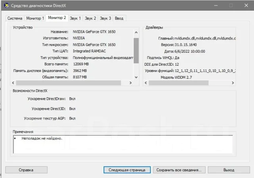
Task: Open the Звук 3 tab
Action: [x=106, y=18]
